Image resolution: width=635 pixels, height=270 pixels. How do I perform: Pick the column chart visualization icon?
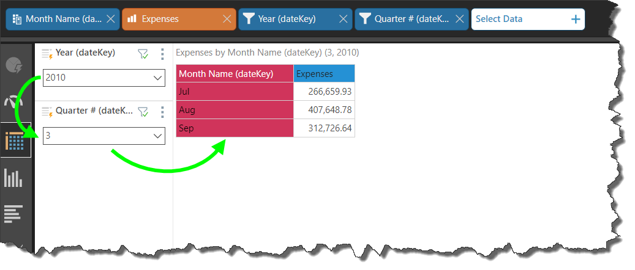coord(13,178)
